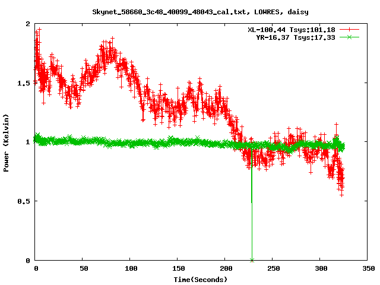Click the x-axis tick label 150
This screenshot has width=380, height=285.
179,268
